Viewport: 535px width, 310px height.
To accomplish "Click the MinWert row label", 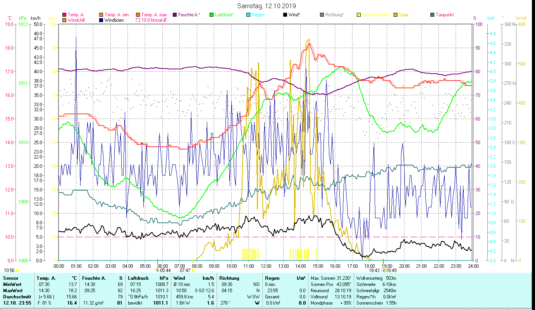I will click(x=12, y=284).
